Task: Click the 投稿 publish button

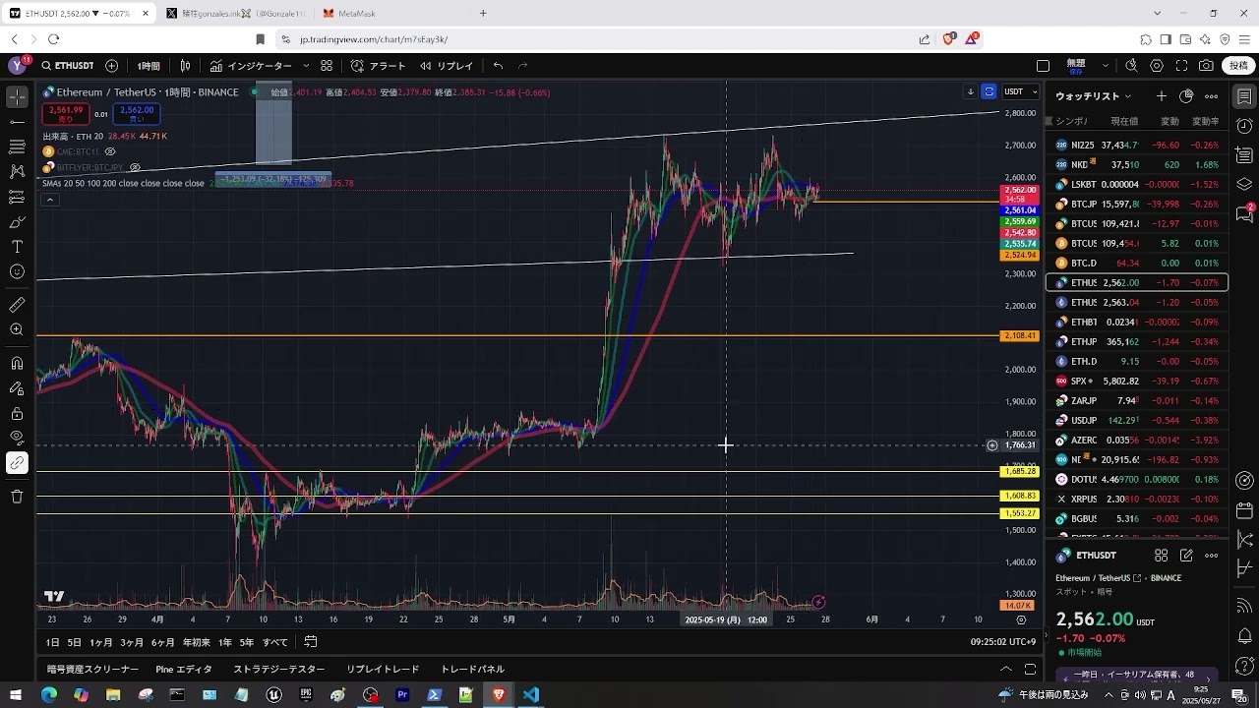Action: click(x=1238, y=66)
